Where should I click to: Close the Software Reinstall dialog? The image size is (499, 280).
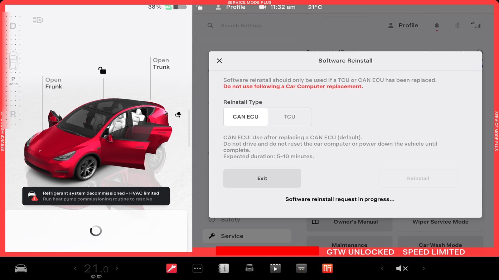click(x=219, y=61)
